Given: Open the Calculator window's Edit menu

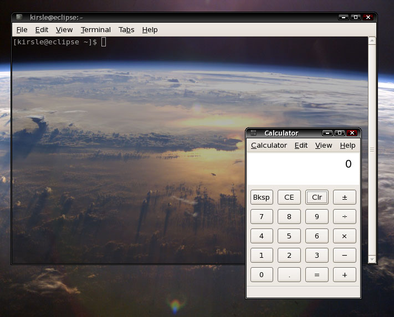Looking at the screenshot, I should (x=301, y=145).
